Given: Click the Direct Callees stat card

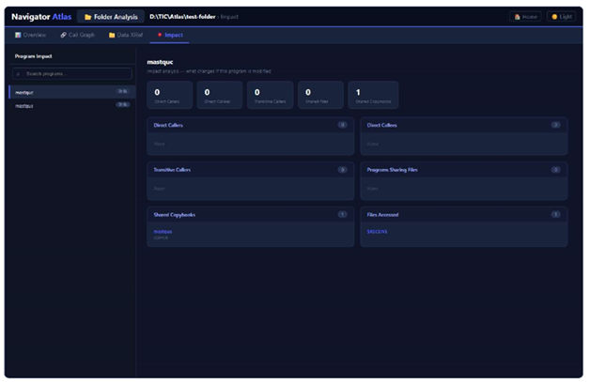Looking at the screenshot, I should tap(220, 95).
